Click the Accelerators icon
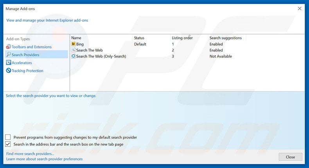This screenshot has height=168, width=309. point(9,63)
